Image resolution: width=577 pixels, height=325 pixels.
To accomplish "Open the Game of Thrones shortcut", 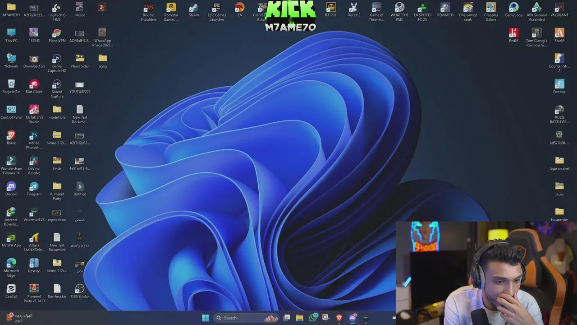I will tap(376, 12).
